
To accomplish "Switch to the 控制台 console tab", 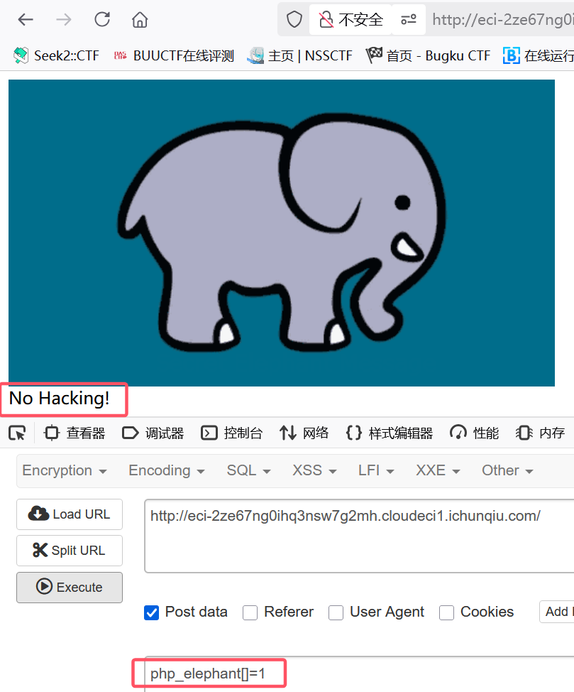I will tap(231, 433).
